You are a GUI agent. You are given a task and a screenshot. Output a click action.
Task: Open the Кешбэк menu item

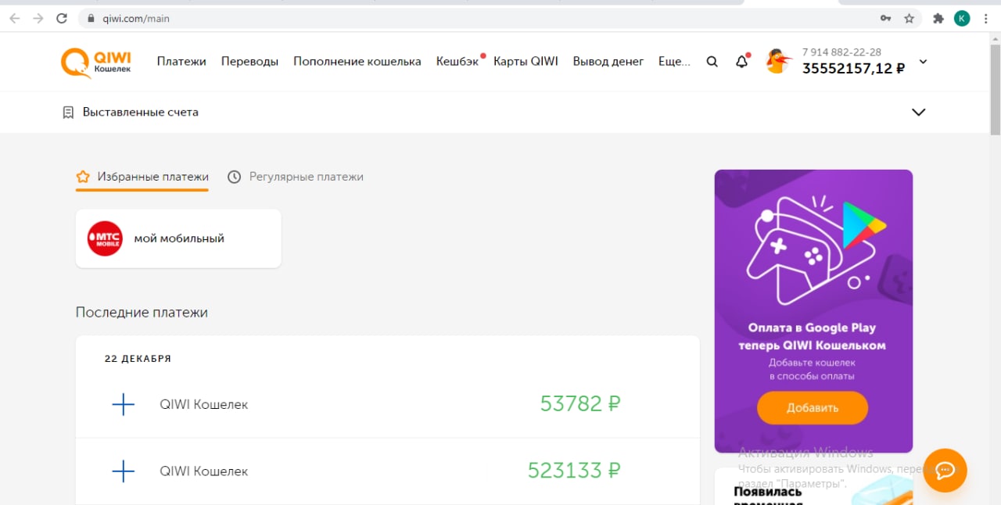click(457, 62)
